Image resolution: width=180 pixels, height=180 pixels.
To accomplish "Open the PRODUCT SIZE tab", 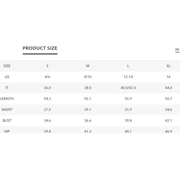I will coord(40,48).
